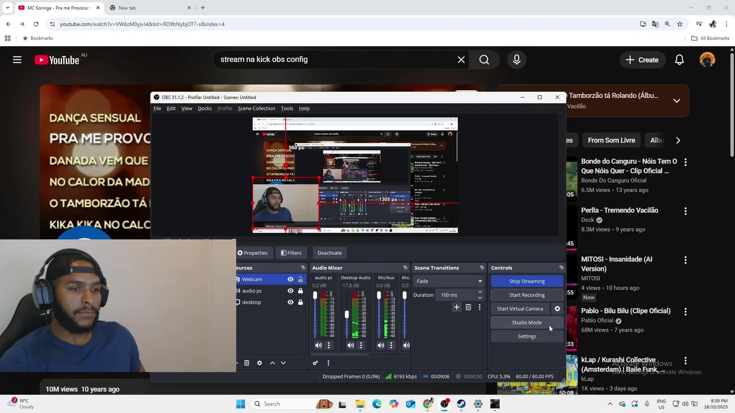Open virtual camera settings gear
This screenshot has width=735, height=413.
point(557,309)
